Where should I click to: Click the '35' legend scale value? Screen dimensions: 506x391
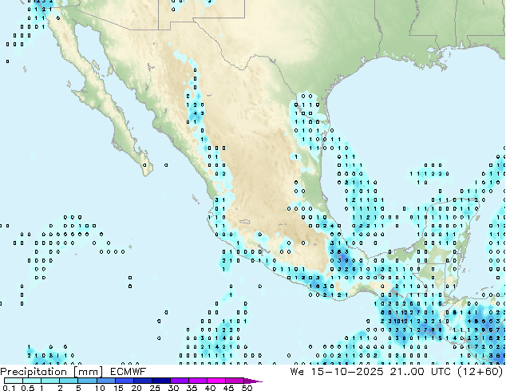click(192, 388)
